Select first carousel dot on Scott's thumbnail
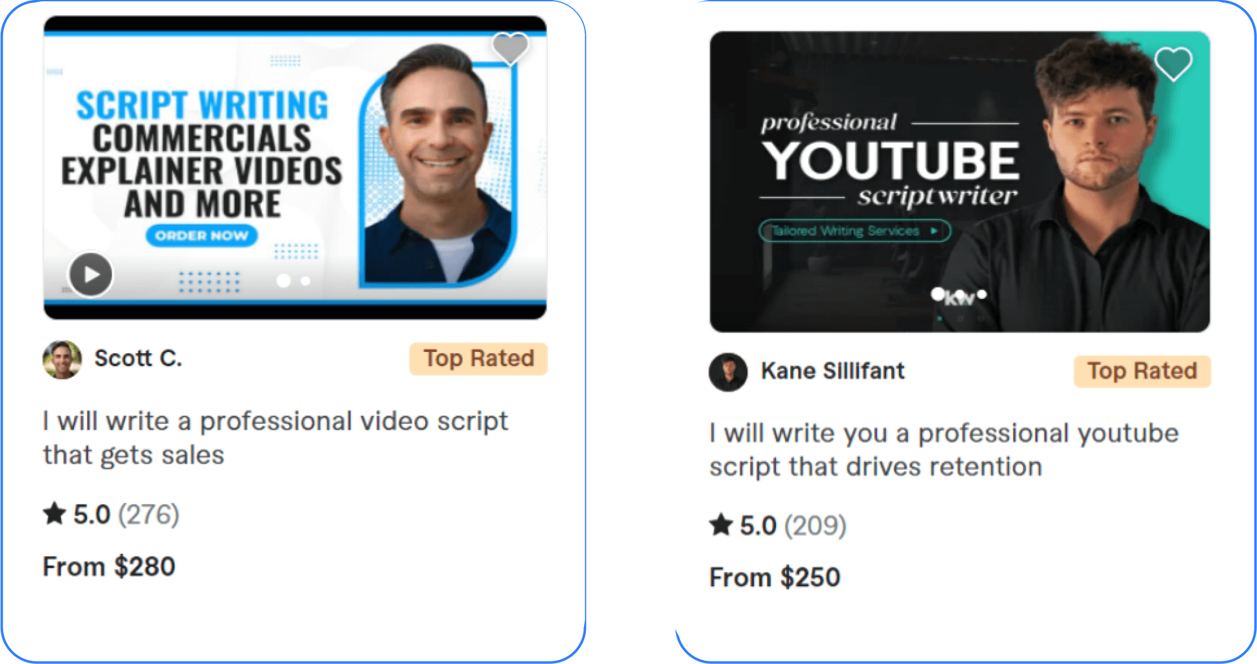 coord(283,281)
